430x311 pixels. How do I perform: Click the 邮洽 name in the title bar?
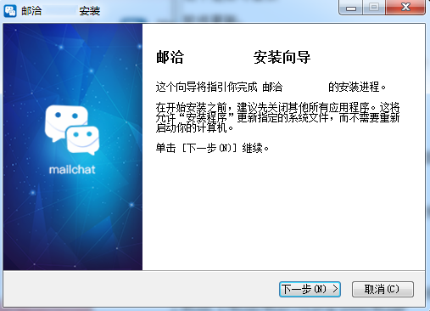31,11
